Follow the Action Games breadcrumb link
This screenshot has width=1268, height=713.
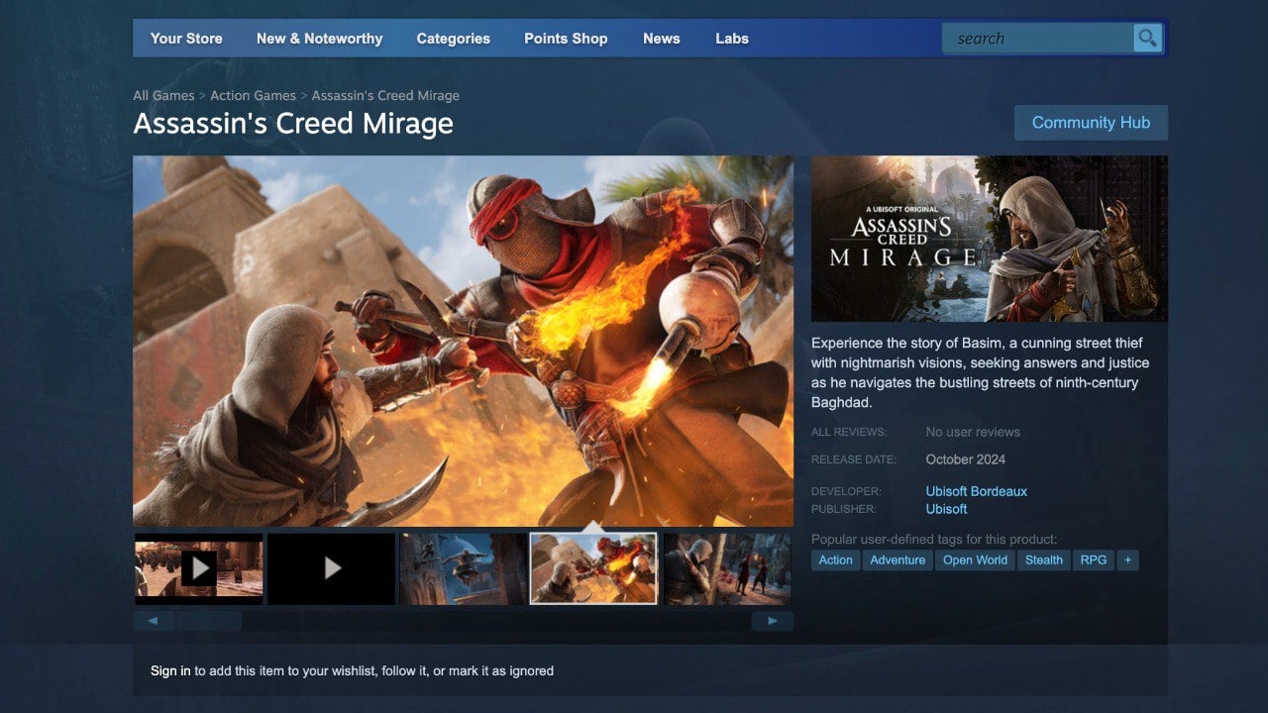click(x=253, y=96)
